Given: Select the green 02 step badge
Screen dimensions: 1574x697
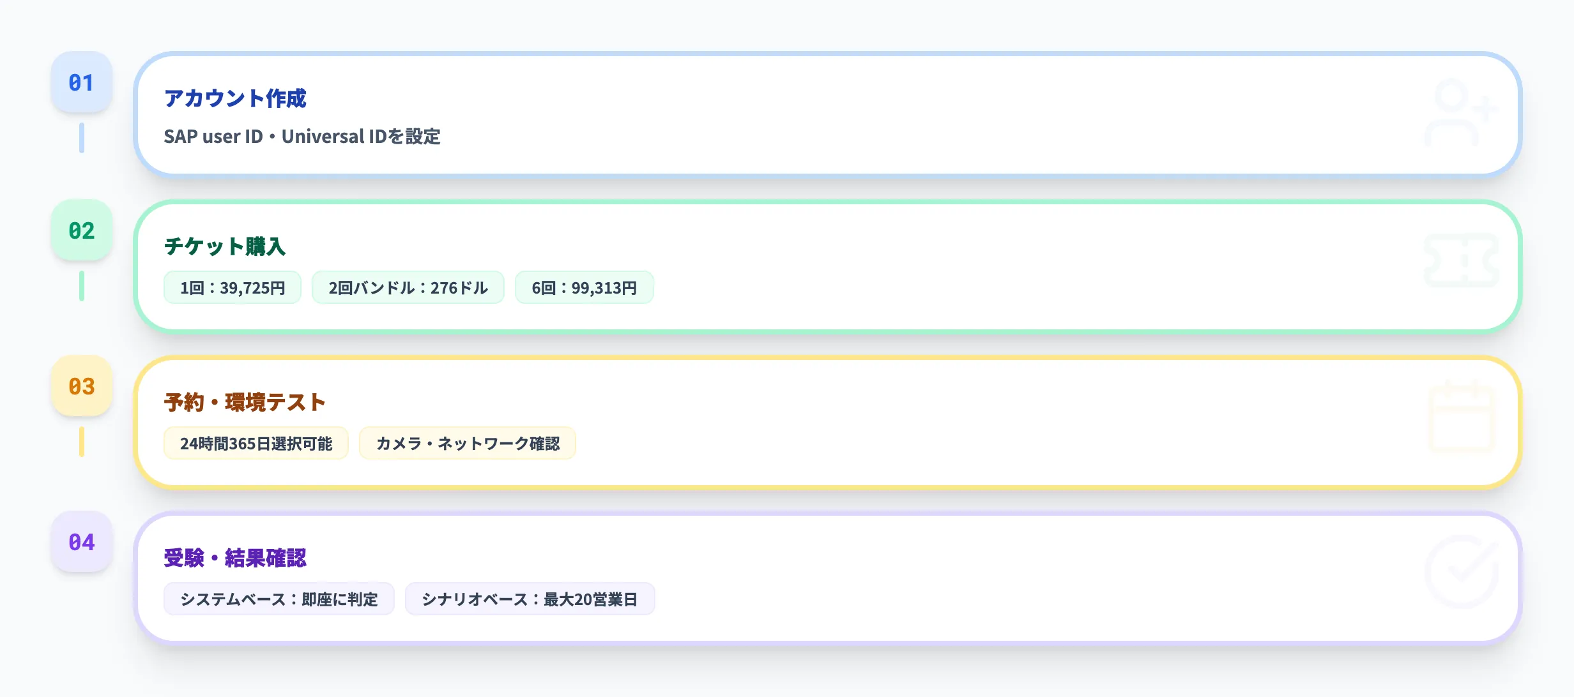Looking at the screenshot, I should 81,231.
